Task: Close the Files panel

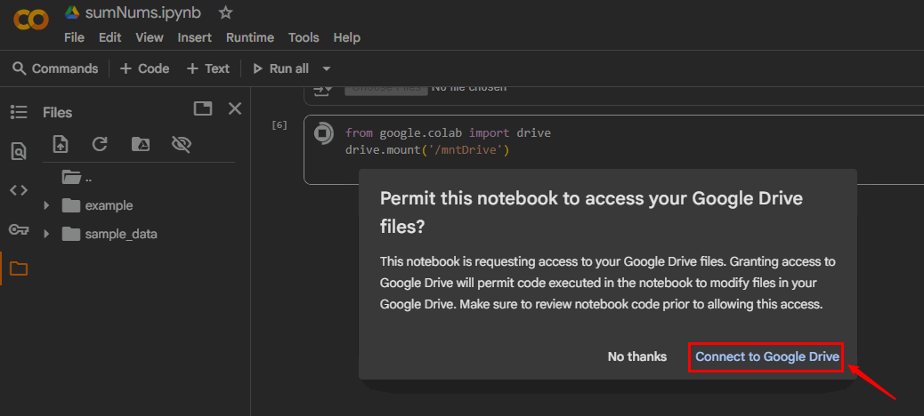Action: click(235, 108)
